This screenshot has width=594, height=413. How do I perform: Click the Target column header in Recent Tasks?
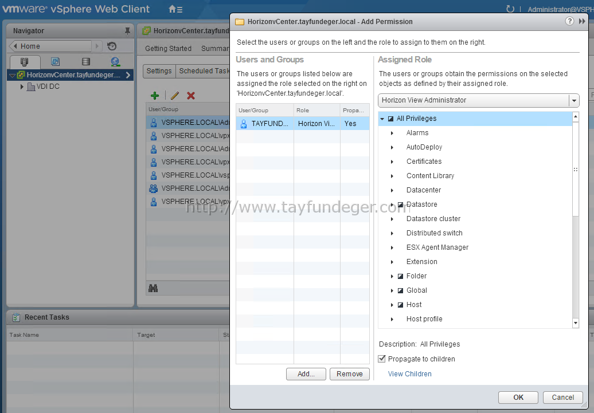177,335
